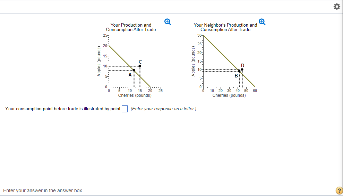This screenshot has width=343, height=196.
Task: Click 'Your consumption point before trade' question text
Action: click(63, 109)
